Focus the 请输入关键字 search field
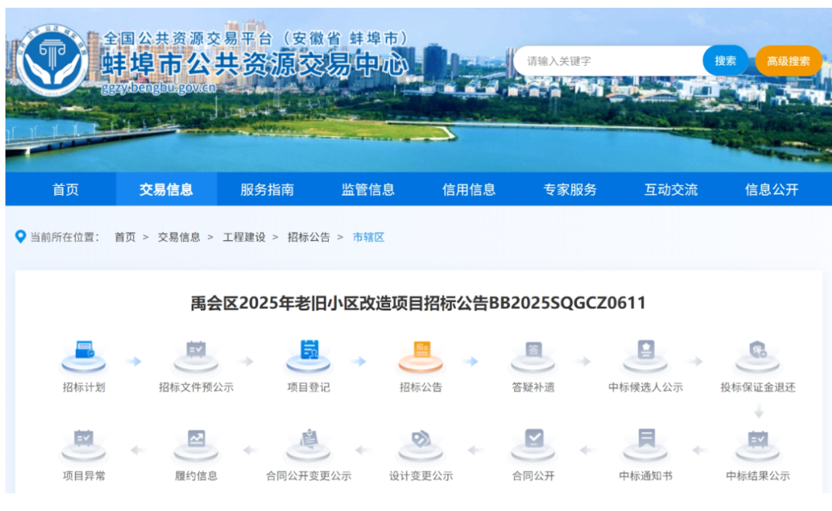Viewport: 832px width, 511px height. (608, 61)
